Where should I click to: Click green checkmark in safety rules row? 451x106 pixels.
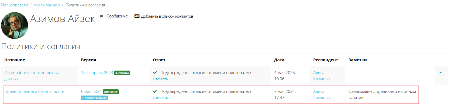pos(155,92)
